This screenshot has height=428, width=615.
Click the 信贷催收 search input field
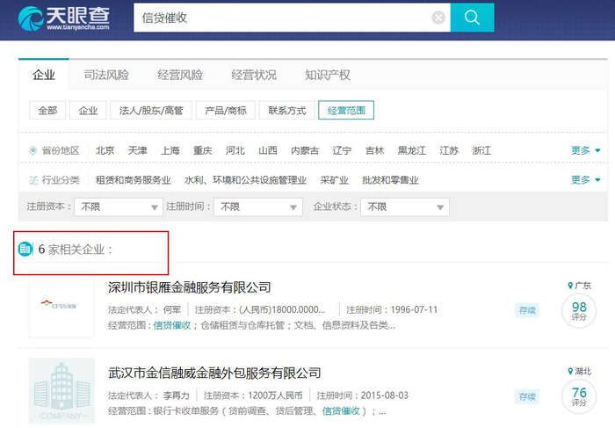(x=282, y=18)
